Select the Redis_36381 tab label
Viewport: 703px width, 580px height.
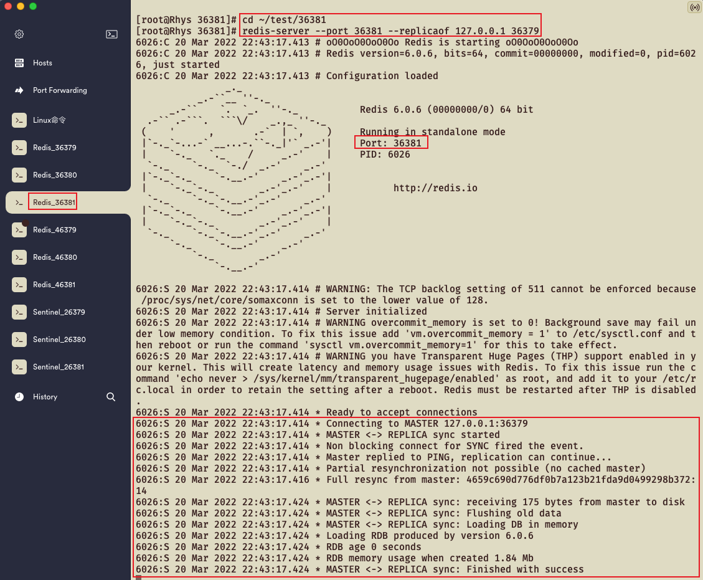point(54,202)
